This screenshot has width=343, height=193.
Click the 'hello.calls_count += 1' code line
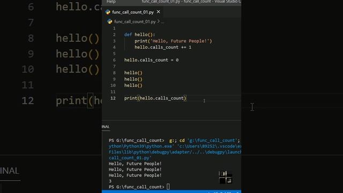point(163,47)
